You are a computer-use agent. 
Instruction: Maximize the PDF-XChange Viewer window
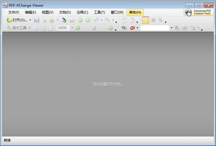point(199,5)
